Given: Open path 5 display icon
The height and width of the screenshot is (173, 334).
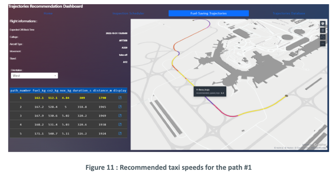Looking at the screenshot, I should click(x=120, y=133).
